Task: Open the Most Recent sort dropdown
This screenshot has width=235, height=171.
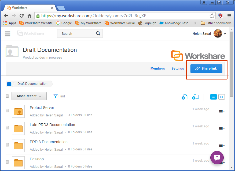Action: pyautogui.click(x=29, y=96)
